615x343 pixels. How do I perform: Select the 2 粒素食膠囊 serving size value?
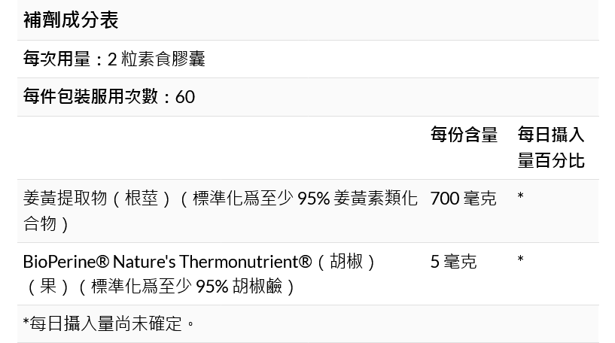click(x=157, y=59)
